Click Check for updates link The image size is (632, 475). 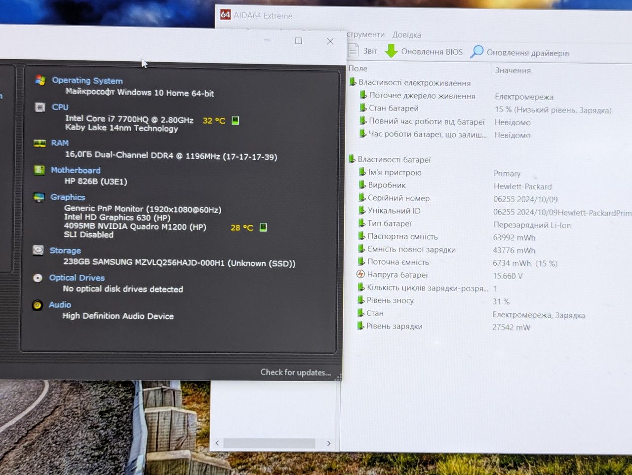tap(296, 372)
